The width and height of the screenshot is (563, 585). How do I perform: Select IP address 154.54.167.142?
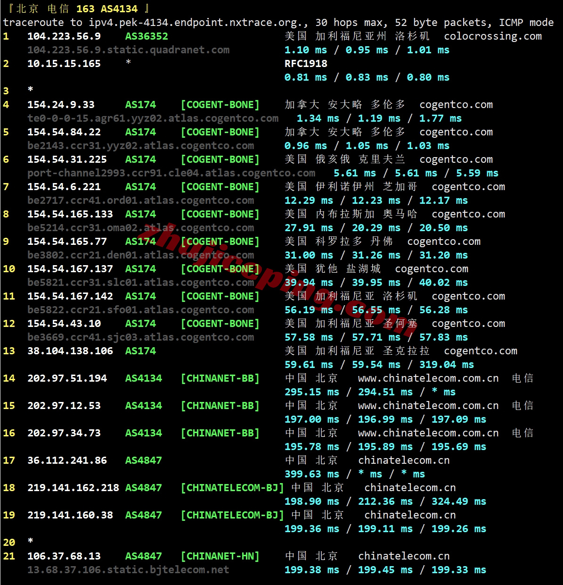click(70, 296)
